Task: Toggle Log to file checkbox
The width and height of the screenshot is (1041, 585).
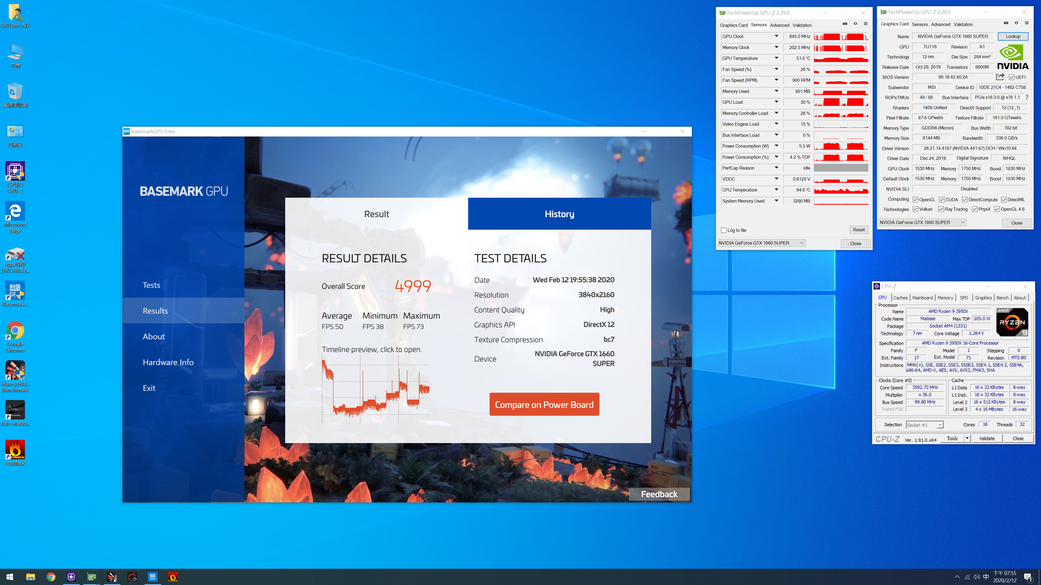Action: [723, 230]
